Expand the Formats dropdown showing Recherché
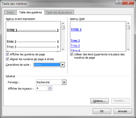 pos(64,82)
